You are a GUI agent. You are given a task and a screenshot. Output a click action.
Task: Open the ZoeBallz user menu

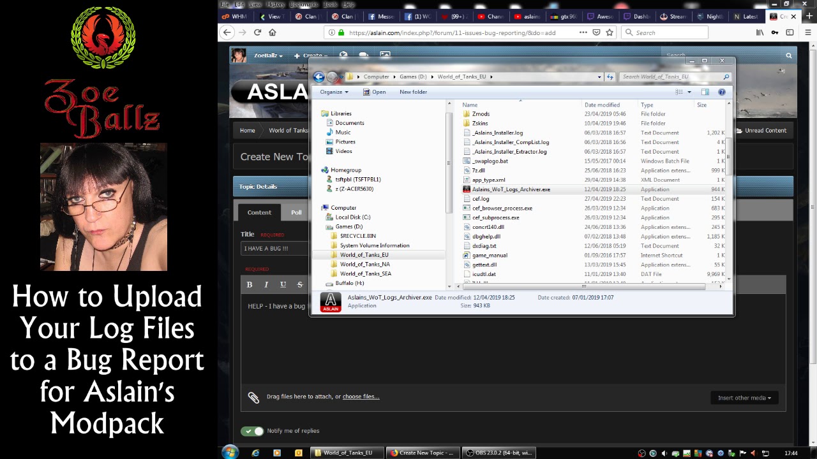pyautogui.click(x=268, y=55)
